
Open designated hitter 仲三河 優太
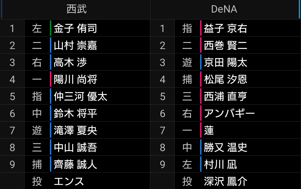tap(81, 96)
